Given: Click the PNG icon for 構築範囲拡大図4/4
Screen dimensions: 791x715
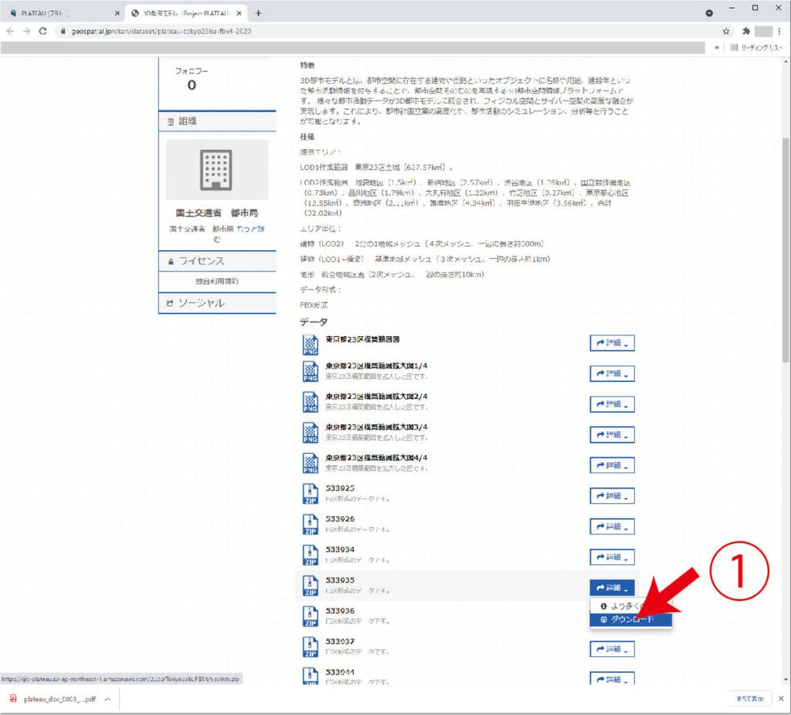Looking at the screenshot, I should click(310, 464).
